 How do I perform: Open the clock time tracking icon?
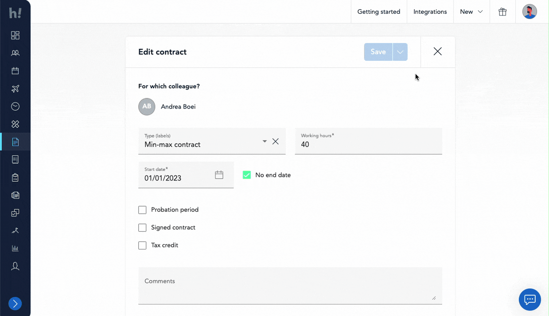[x=15, y=106]
